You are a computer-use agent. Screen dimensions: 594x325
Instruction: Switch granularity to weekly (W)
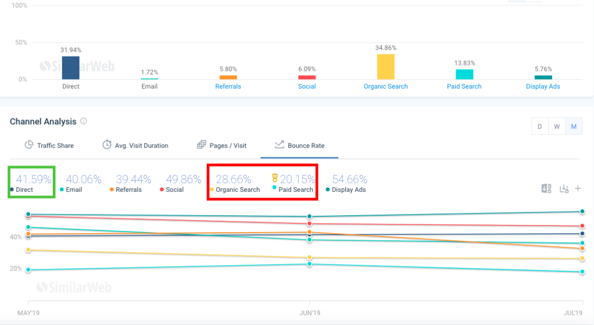point(557,126)
